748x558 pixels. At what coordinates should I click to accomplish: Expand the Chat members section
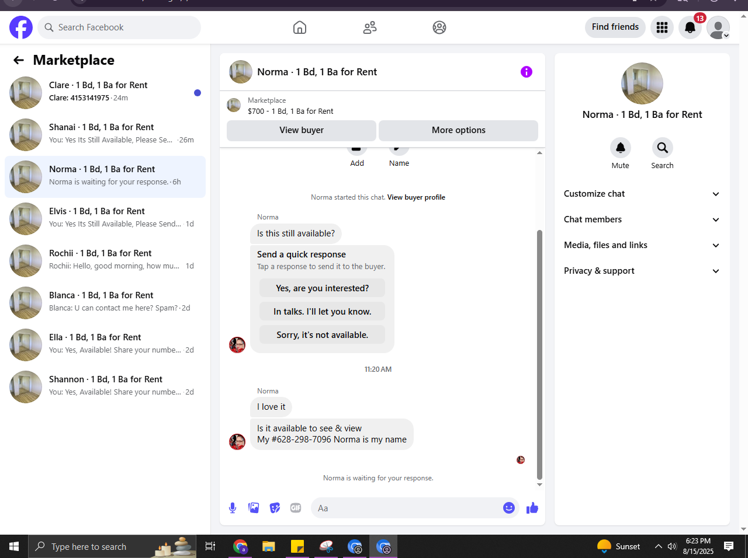(642, 219)
